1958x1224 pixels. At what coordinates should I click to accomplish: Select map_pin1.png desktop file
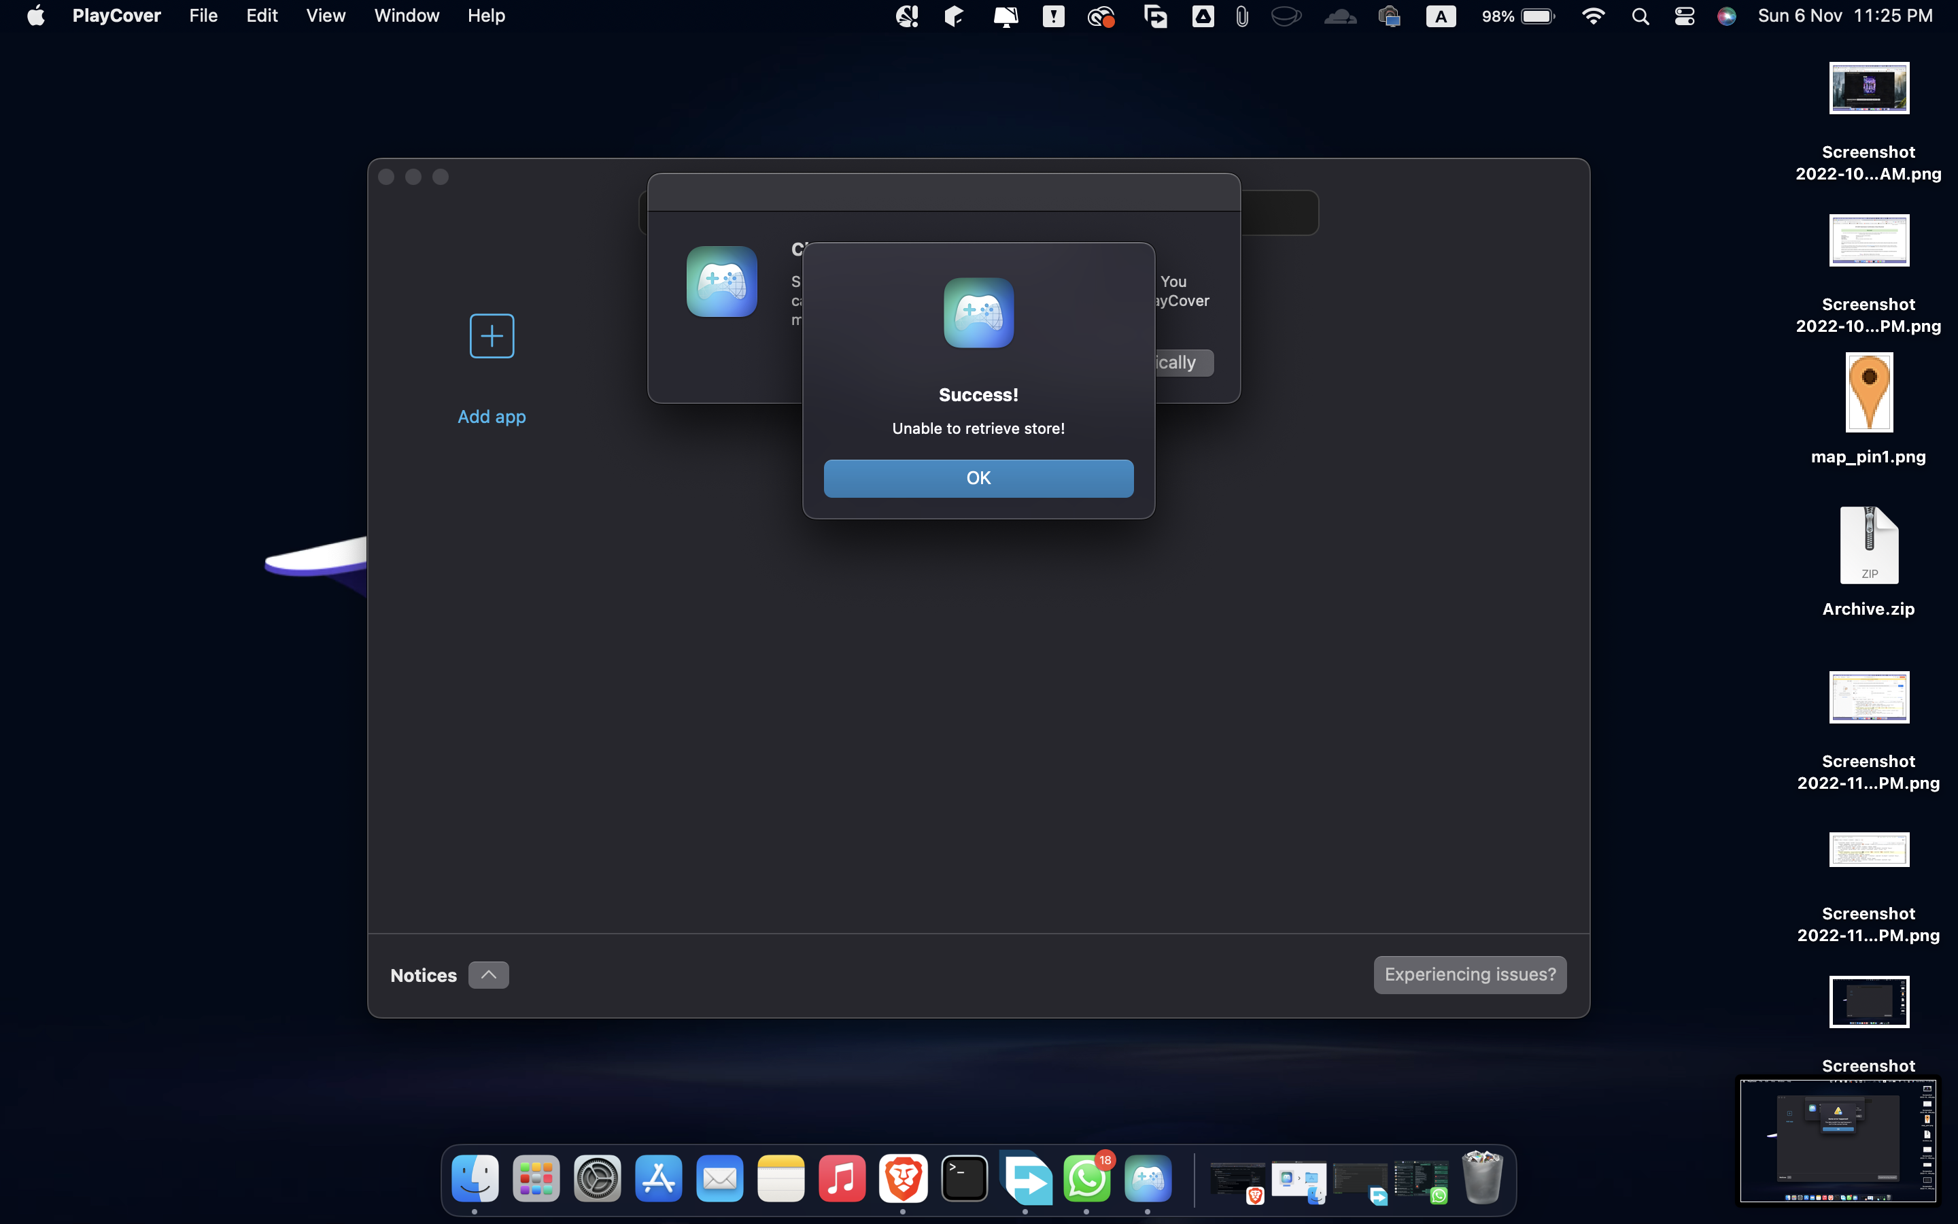tap(1868, 392)
